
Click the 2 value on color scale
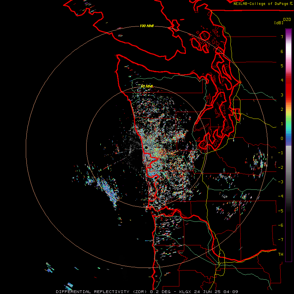tap(282, 109)
